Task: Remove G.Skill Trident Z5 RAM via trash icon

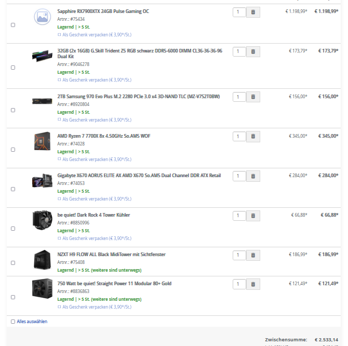Action: click(253, 51)
